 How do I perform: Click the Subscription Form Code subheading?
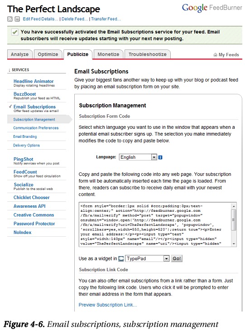[x=104, y=116]
